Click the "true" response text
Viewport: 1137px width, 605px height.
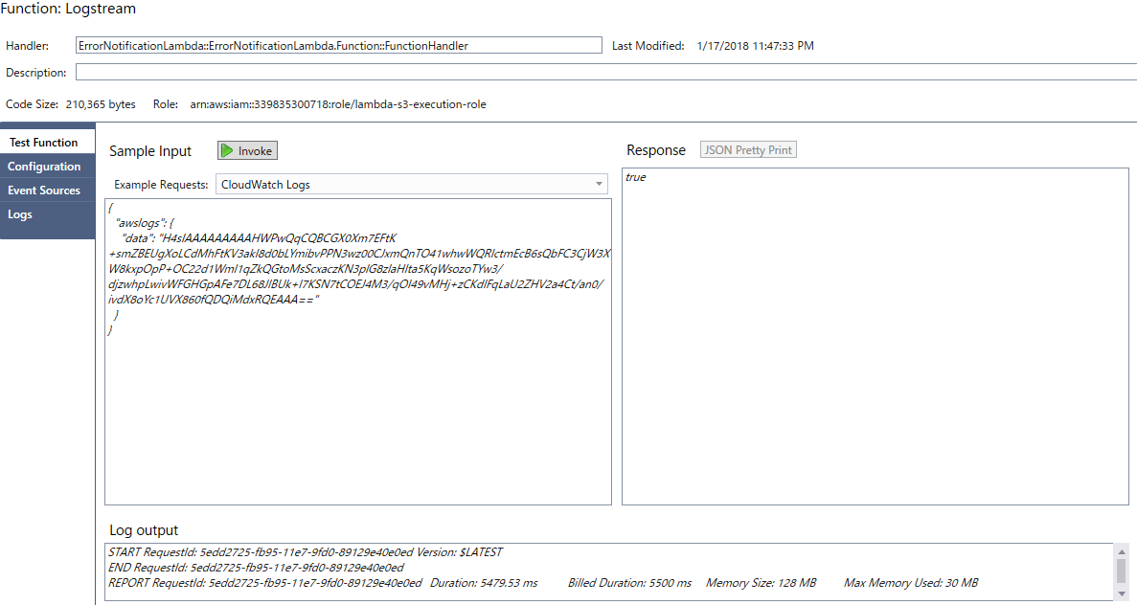click(x=636, y=177)
